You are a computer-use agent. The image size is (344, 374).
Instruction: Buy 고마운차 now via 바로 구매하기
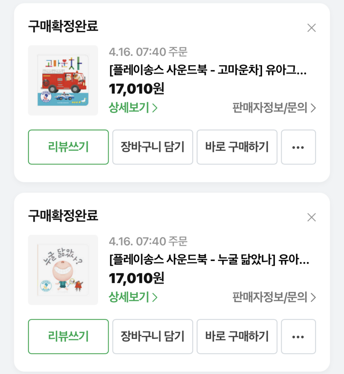[237, 147]
